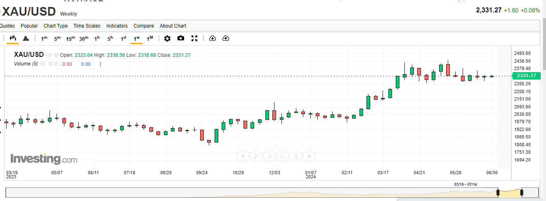Switch to 1 minute timeframe
Viewport: 546px width, 201px height.
[x=44, y=38]
